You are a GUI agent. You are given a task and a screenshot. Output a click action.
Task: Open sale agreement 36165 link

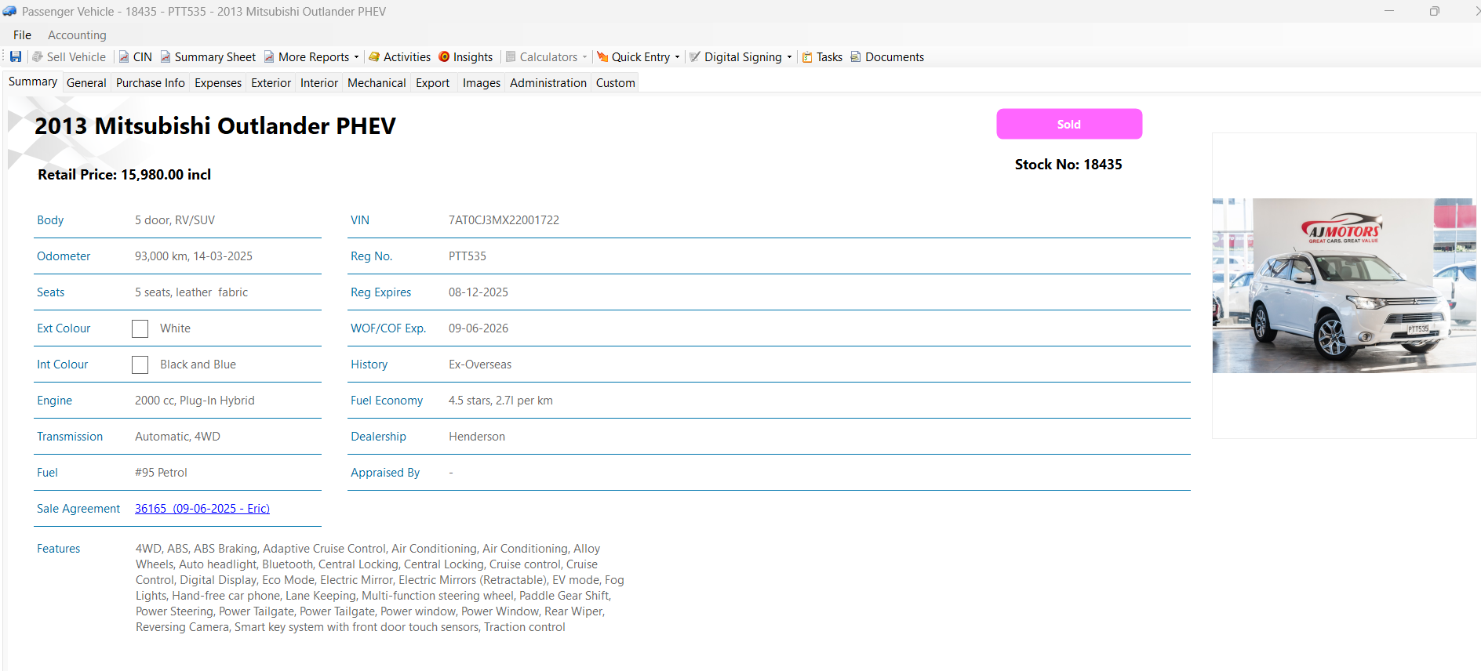[x=202, y=508]
